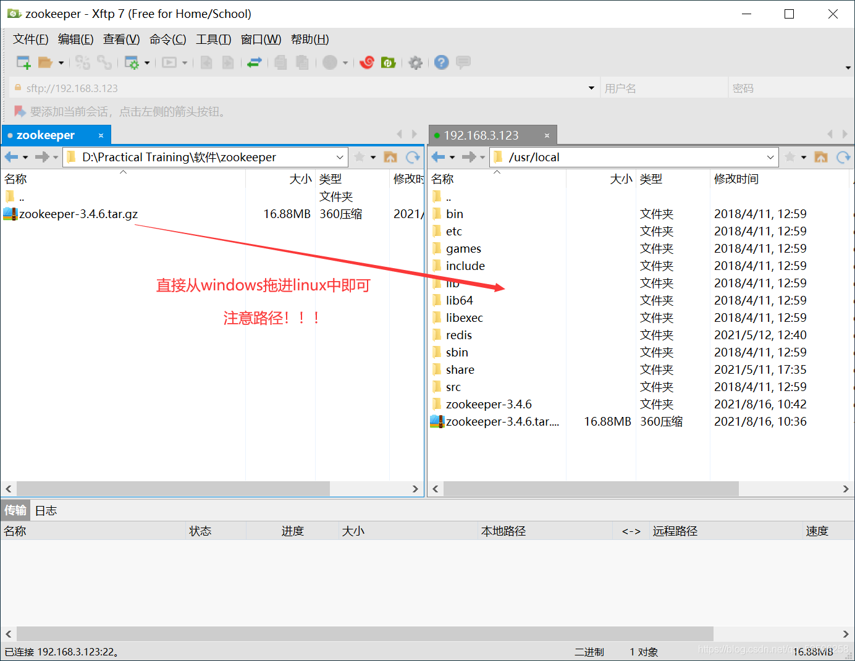Expand remote back-history dropdown arrow
This screenshot has width=855, height=661.
pos(452,158)
